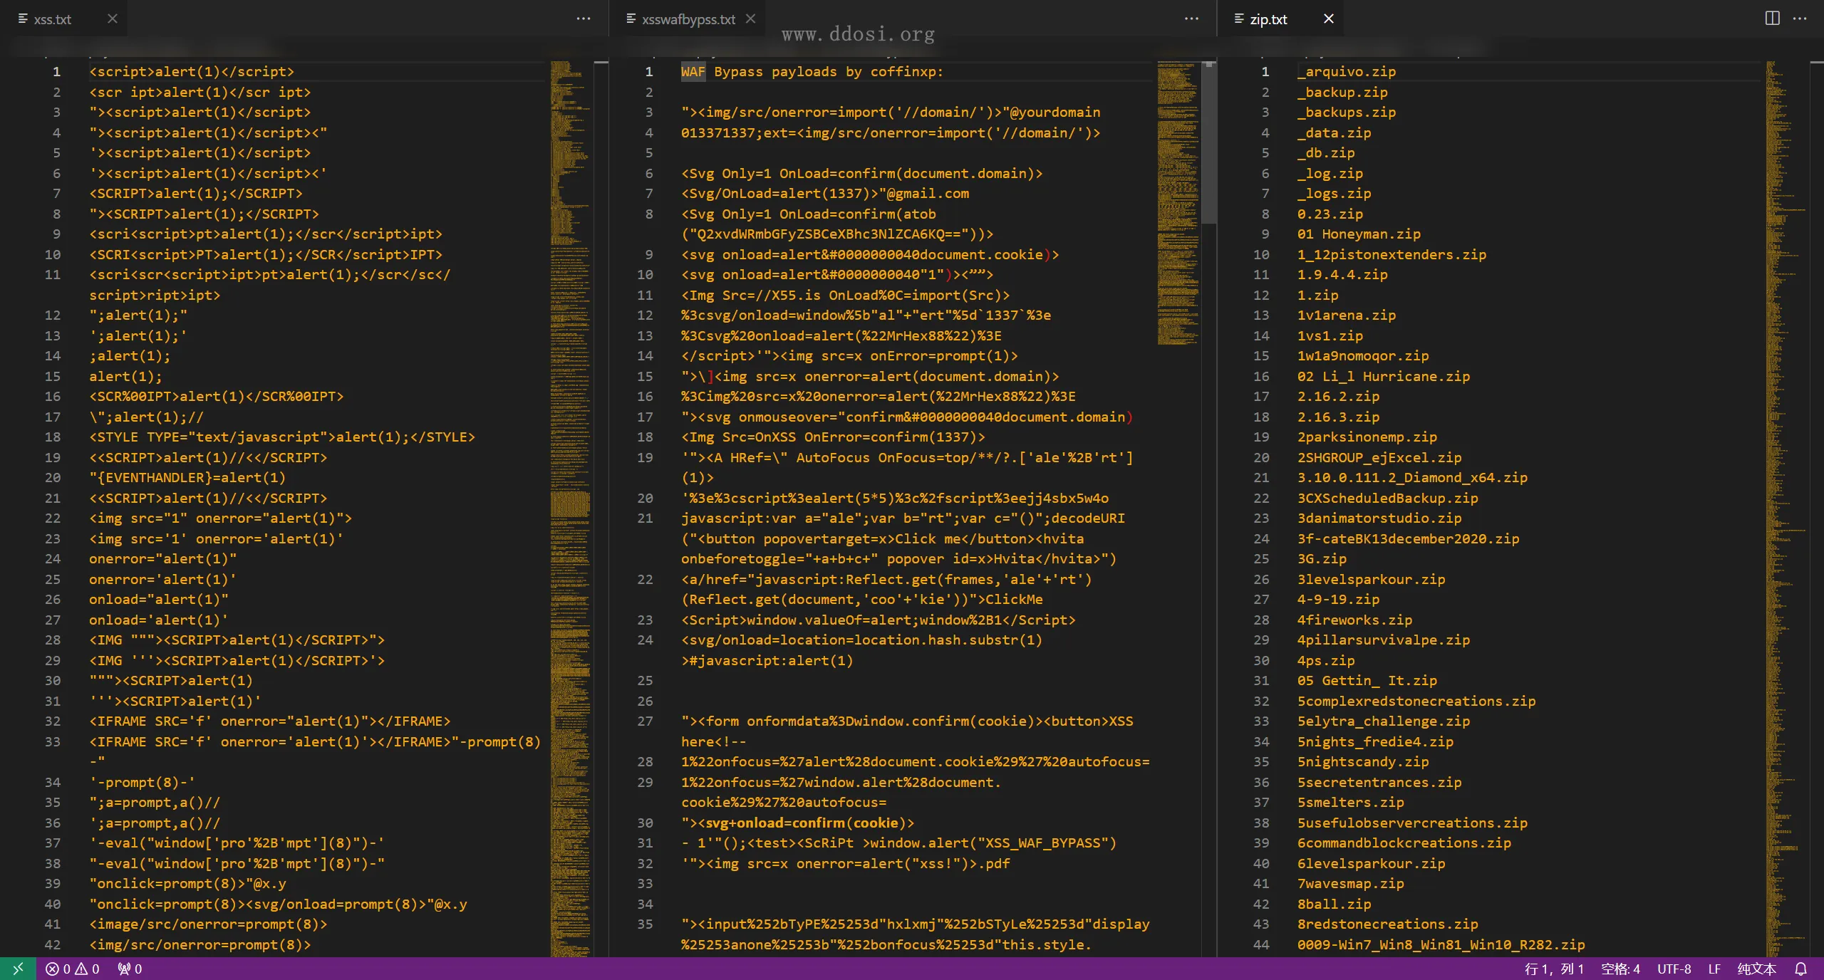This screenshot has width=1824, height=980.
Task: Click the minimap of the xss.txt editor
Action: 570,356
